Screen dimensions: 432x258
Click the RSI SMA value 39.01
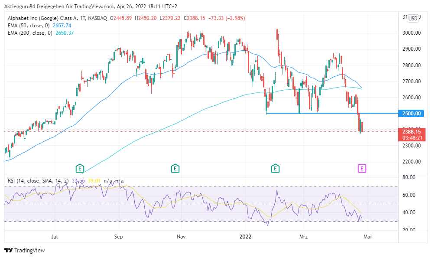(94, 181)
